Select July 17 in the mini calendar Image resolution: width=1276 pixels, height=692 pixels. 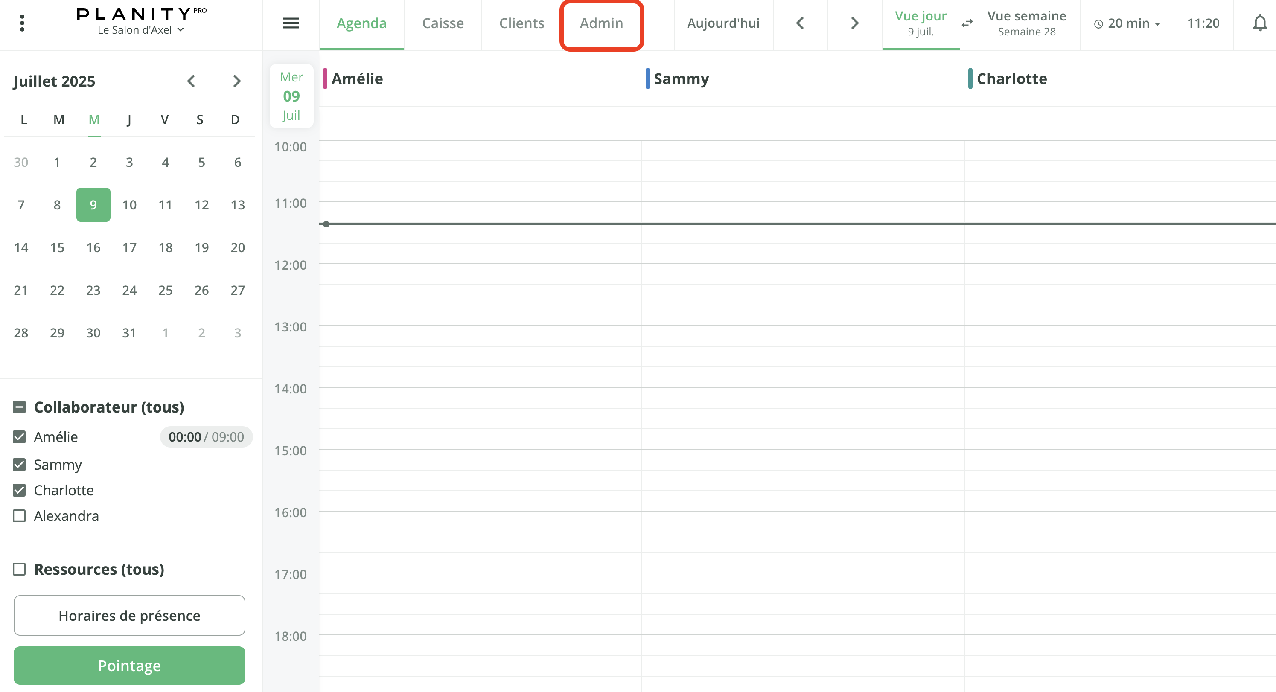(x=129, y=248)
